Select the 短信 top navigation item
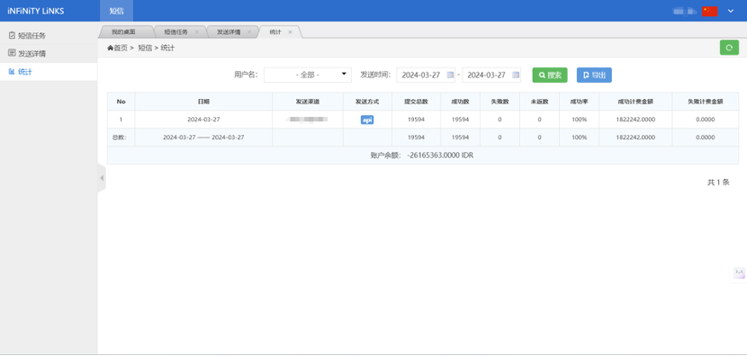 (x=116, y=11)
